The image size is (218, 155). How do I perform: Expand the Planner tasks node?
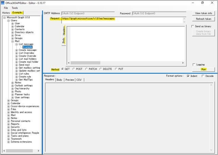(x=13, y=94)
